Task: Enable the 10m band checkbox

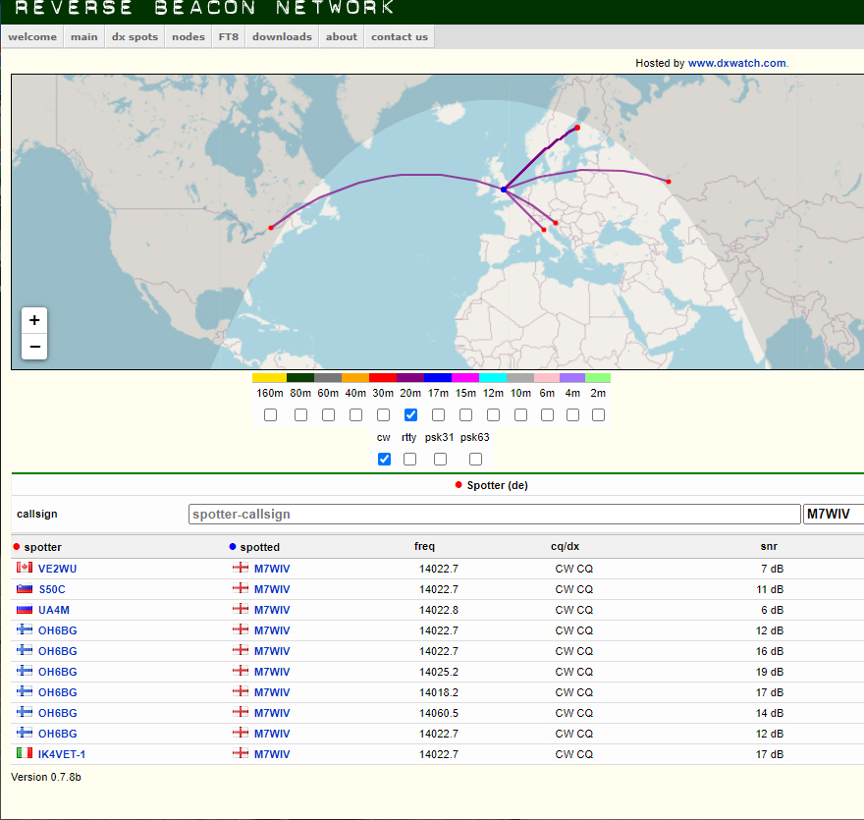Action: pyautogui.click(x=520, y=415)
